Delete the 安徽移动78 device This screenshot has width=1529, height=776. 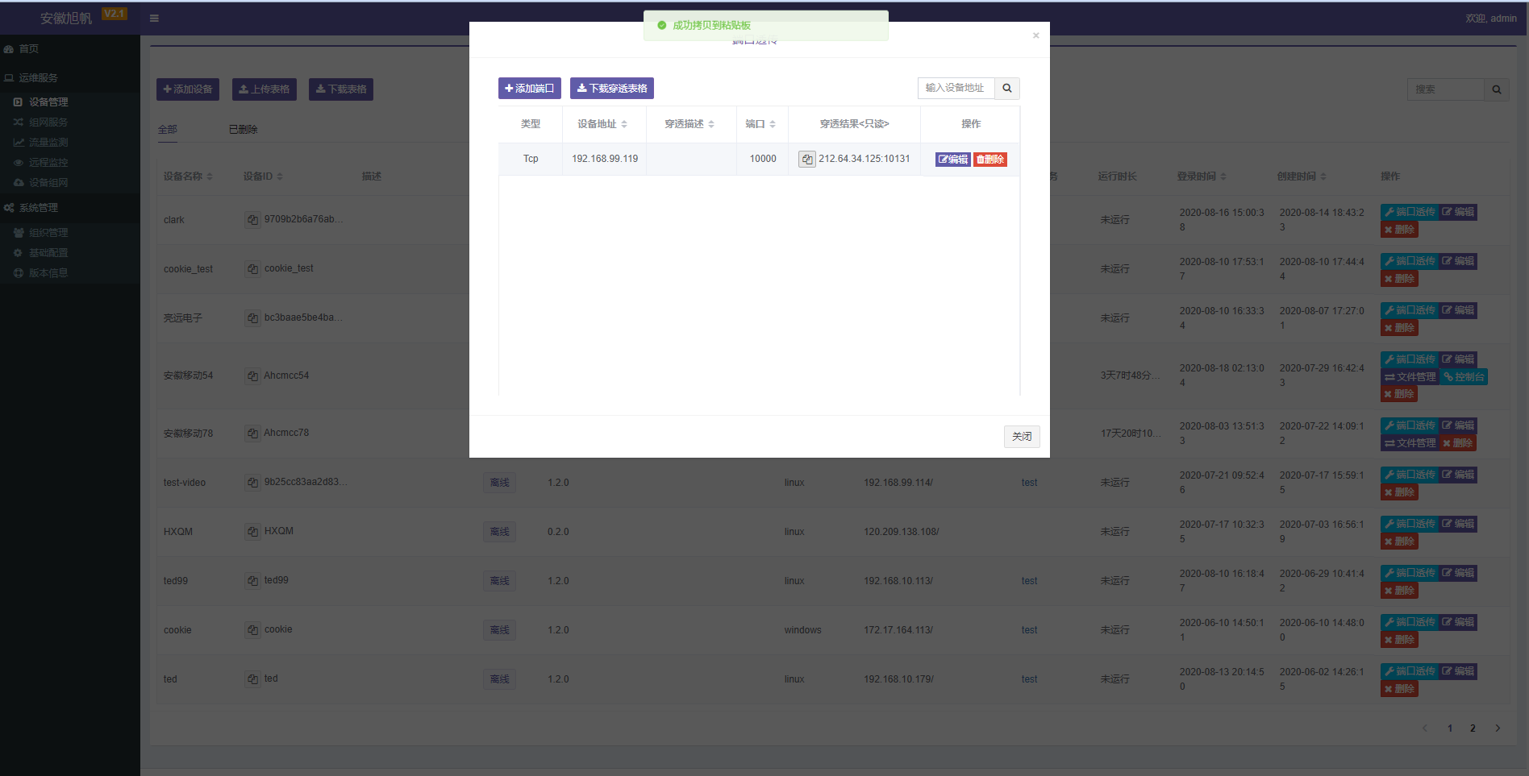[x=1458, y=443]
